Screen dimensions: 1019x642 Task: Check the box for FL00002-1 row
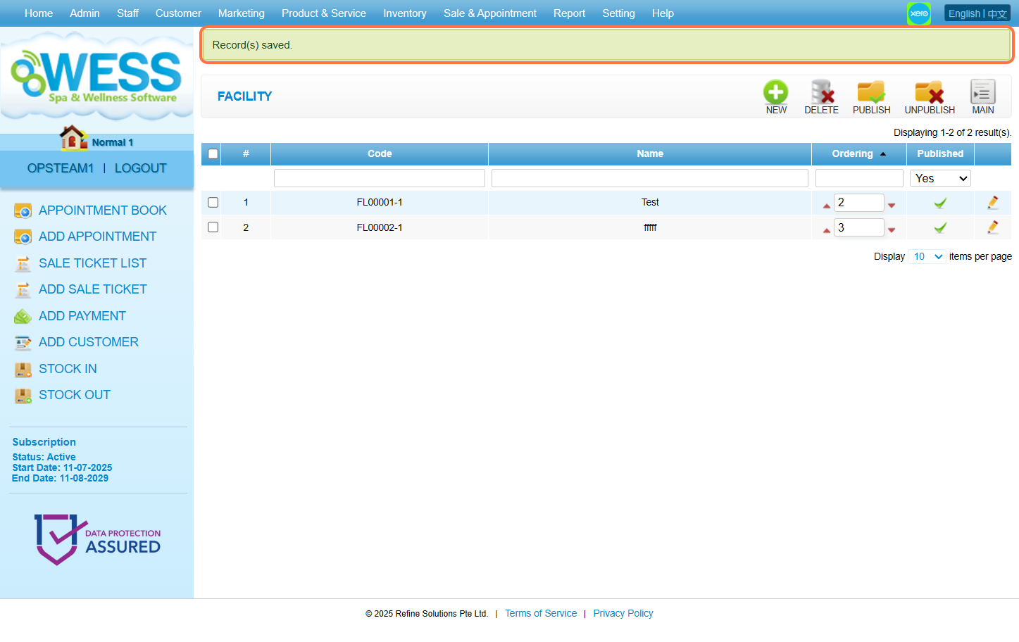pos(213,227)
